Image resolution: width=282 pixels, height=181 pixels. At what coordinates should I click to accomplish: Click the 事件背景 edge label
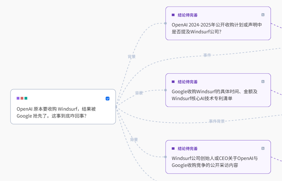[217, 121]
